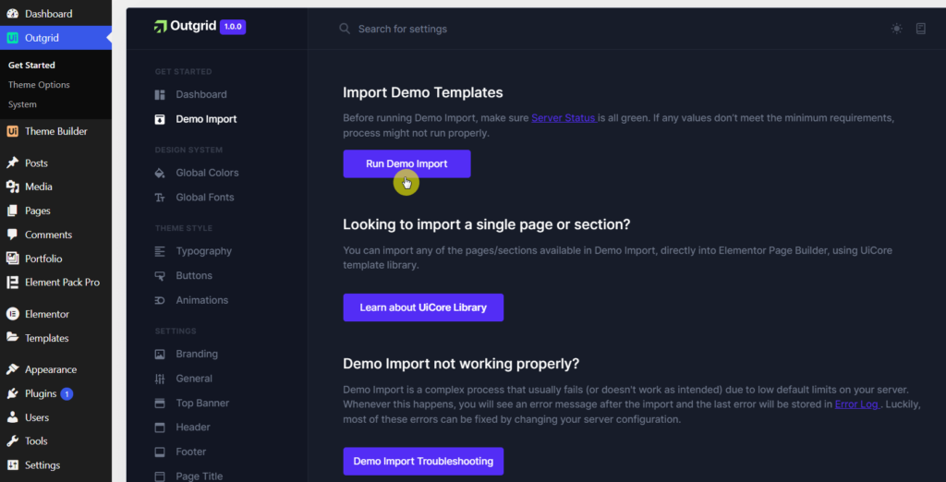Toggle light mode with sun icon
946x482 pixels.
click(x=896, y=29)
